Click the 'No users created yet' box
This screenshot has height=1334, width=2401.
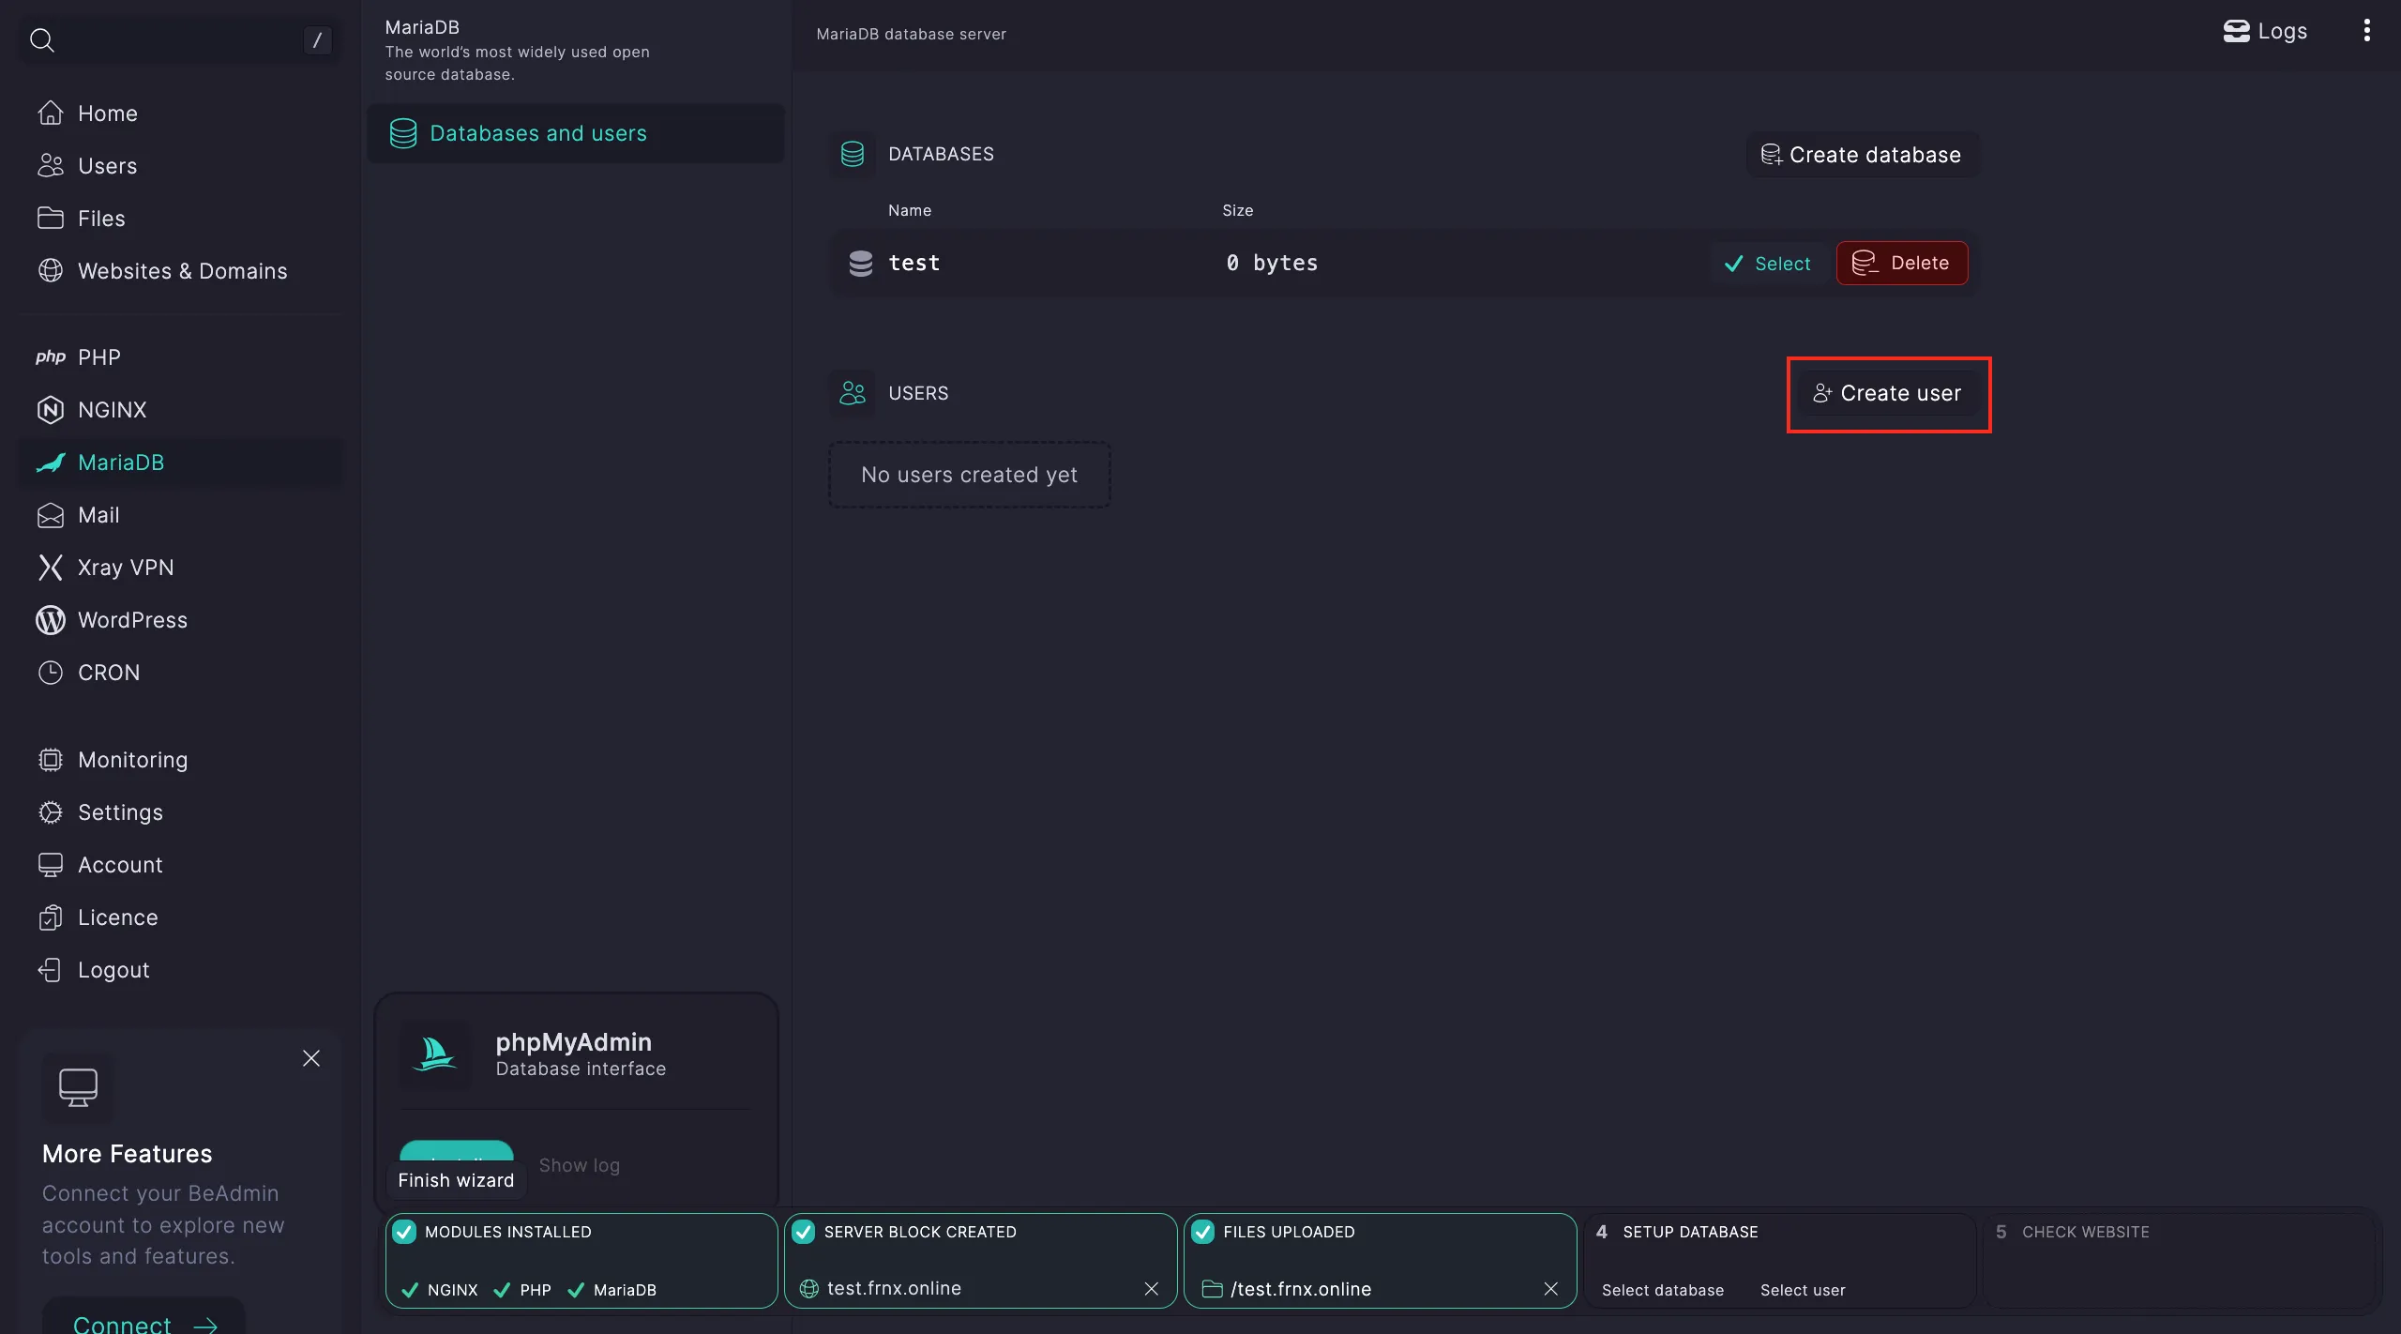970,475
